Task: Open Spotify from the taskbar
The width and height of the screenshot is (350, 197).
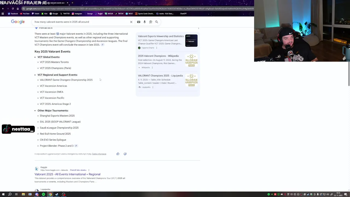Action: pos(43,194)
